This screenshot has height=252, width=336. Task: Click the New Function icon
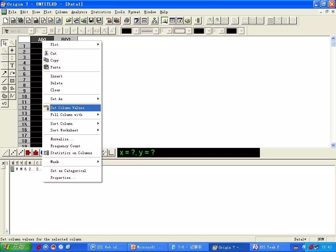point(43,20)
